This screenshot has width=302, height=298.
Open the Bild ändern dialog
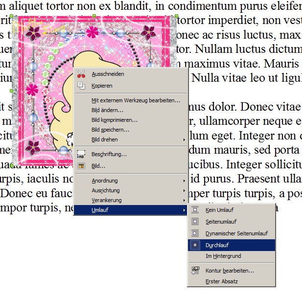131,110
